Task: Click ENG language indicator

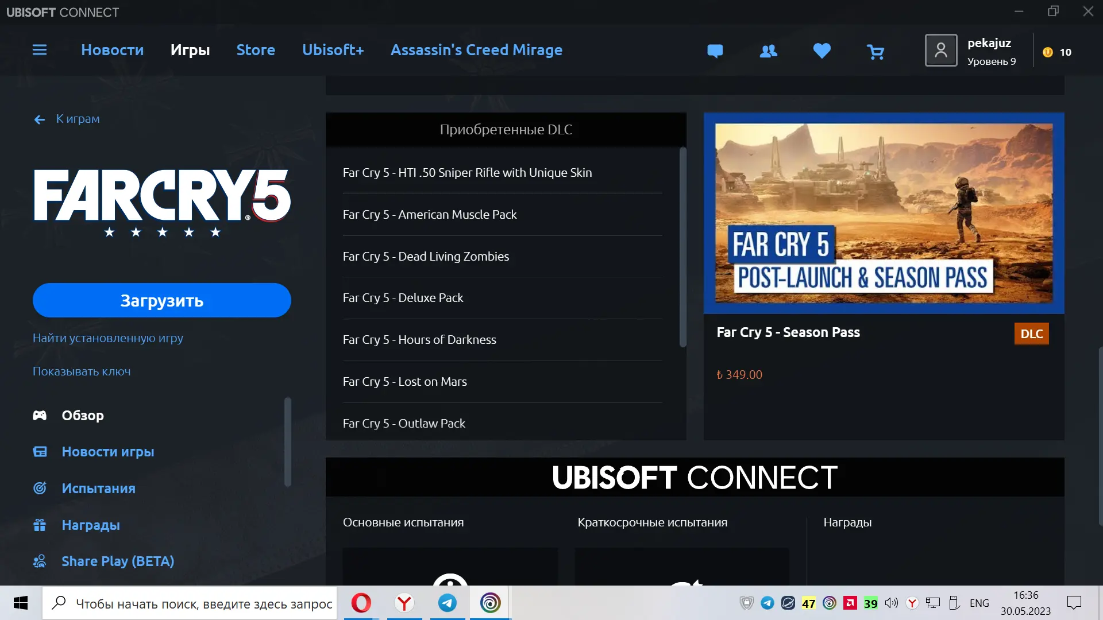Action: click(x=979, y=603)
